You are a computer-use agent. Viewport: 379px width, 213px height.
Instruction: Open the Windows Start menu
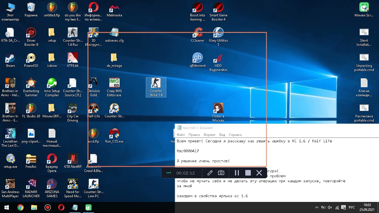click(7, 207)
